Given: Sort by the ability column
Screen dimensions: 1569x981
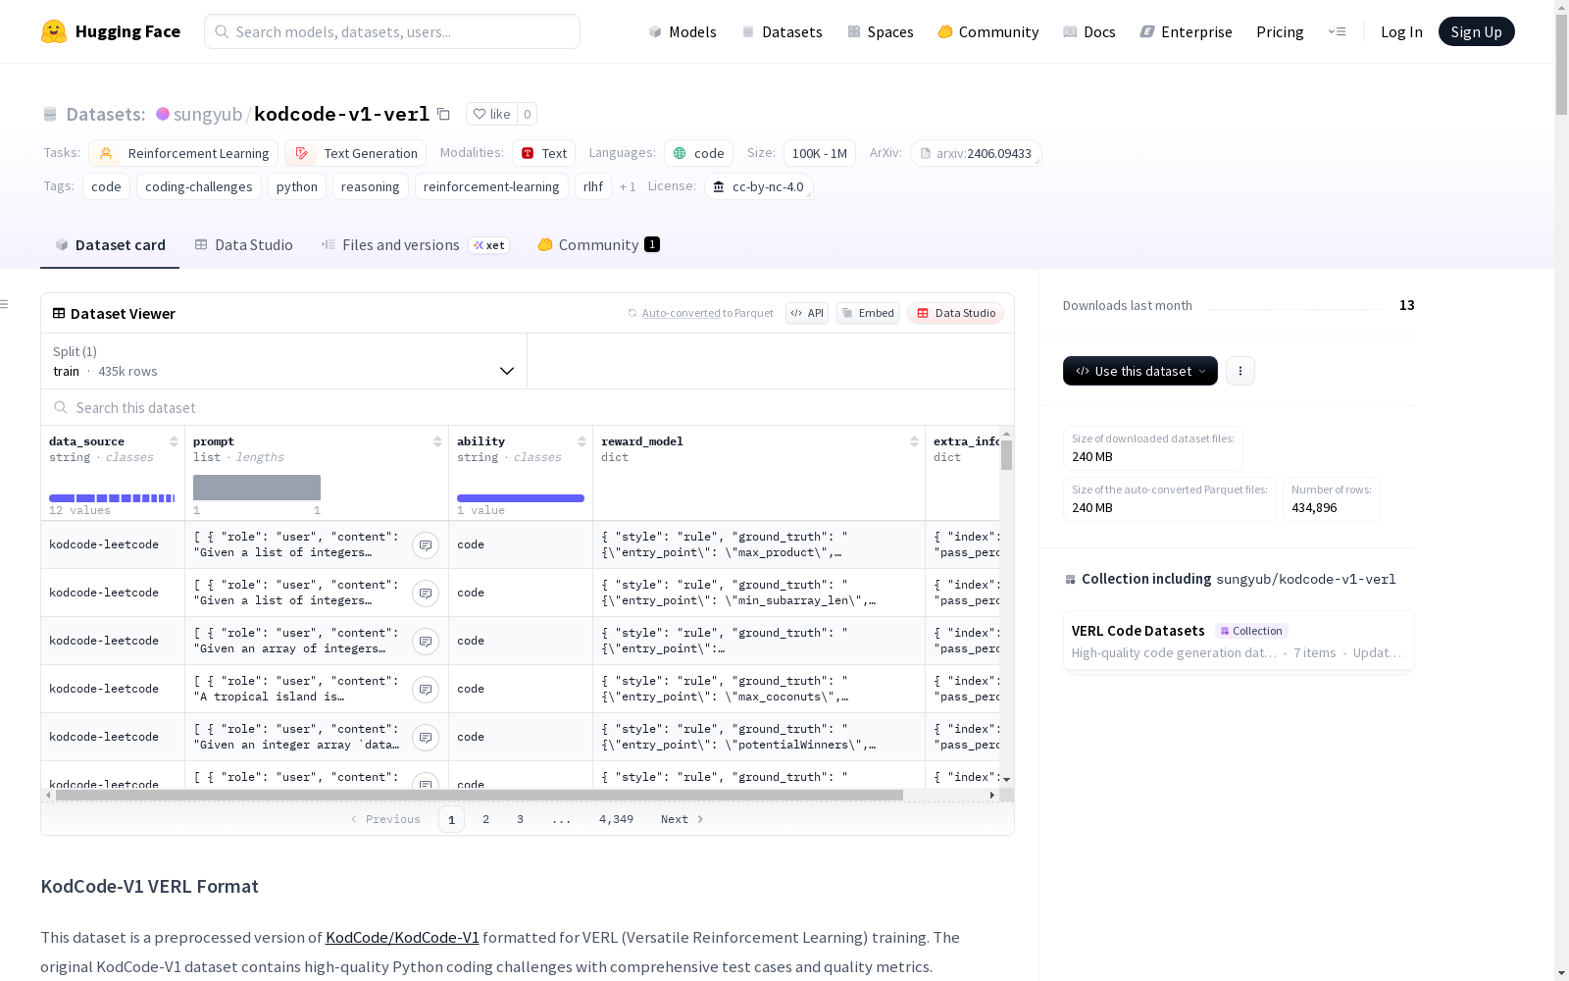Looking at the screenshot, I should 582,441.
